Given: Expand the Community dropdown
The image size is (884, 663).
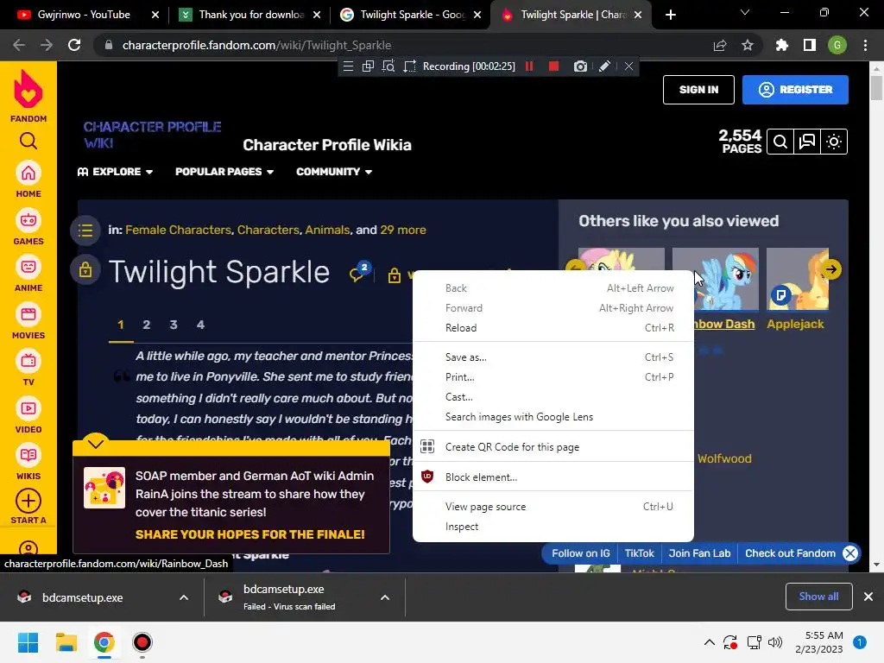Looking at the screenshot, I should point(334,172).
